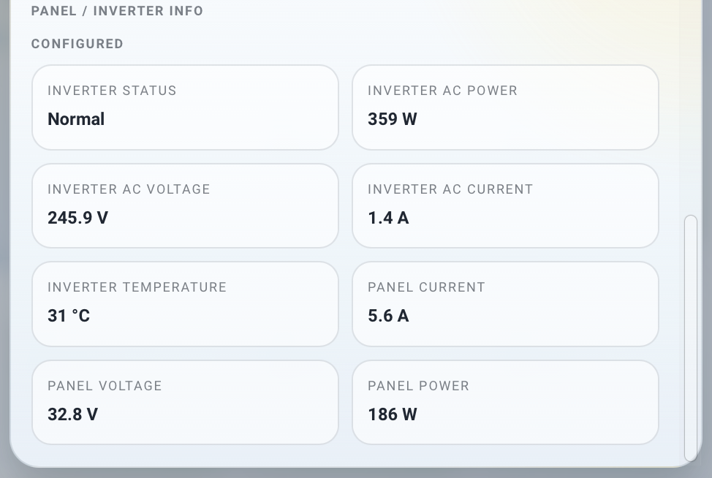This screenshot has width=712, height=478.
Task: Click the 5.6 A panel current value
Action: 388,316
